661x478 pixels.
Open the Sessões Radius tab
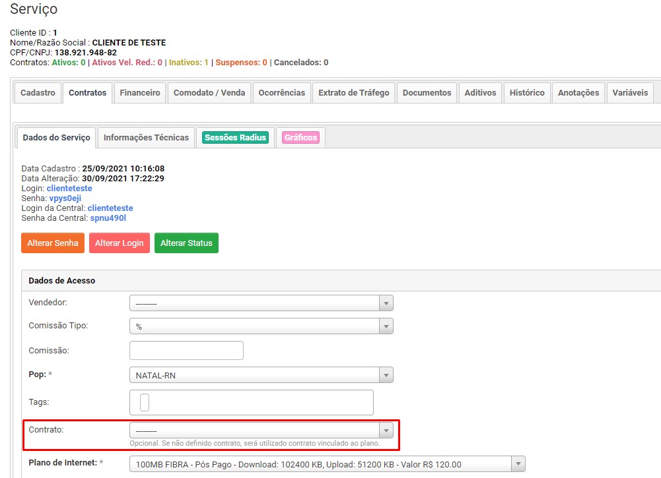pos(235,138)
